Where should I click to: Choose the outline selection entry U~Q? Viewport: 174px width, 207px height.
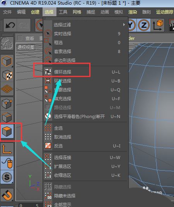coord(85,90)
